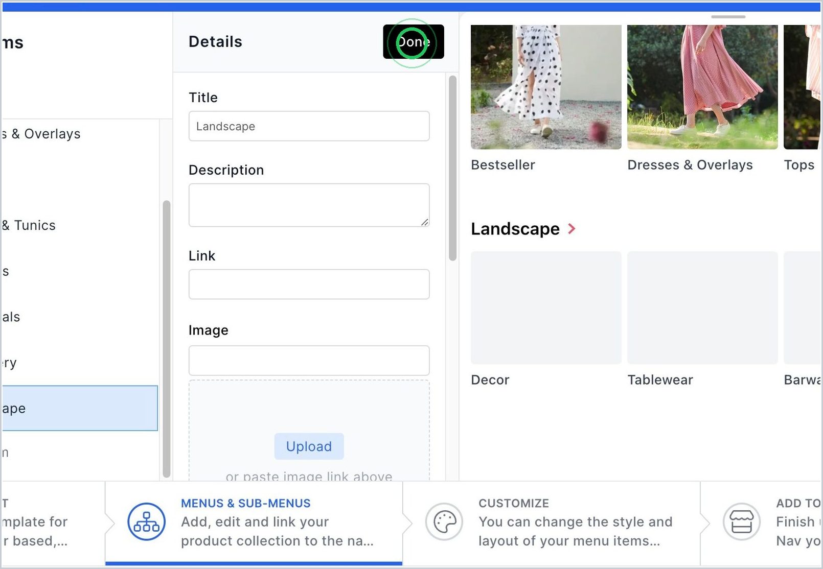Image resolution: width=823 pixels, height=569 pixels.
Task: Click the drag handle atop the preview panel
Action: pyautogui.click(x=728, y=17)
